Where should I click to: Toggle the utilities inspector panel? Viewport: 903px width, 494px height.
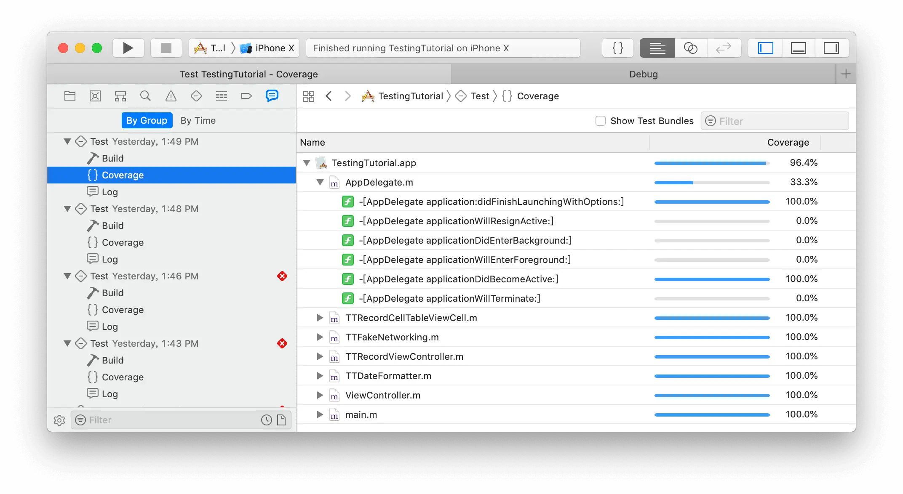831,48
